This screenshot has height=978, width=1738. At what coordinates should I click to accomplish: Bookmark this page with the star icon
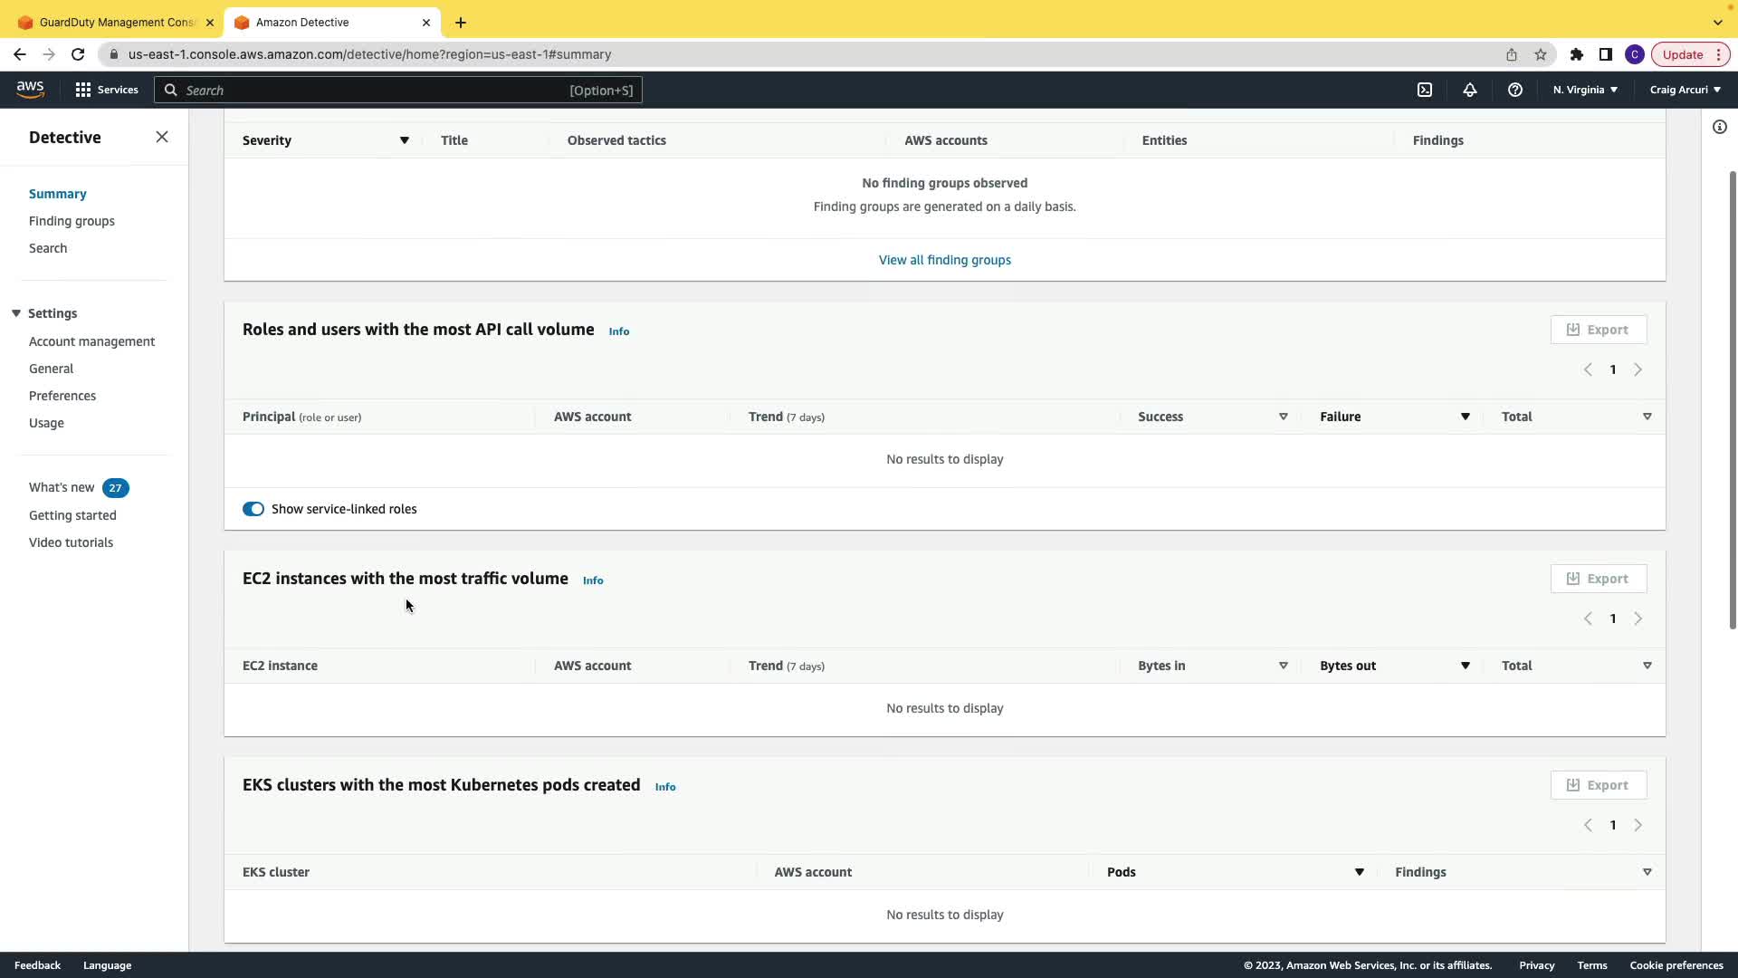[x=1540, y=54]
